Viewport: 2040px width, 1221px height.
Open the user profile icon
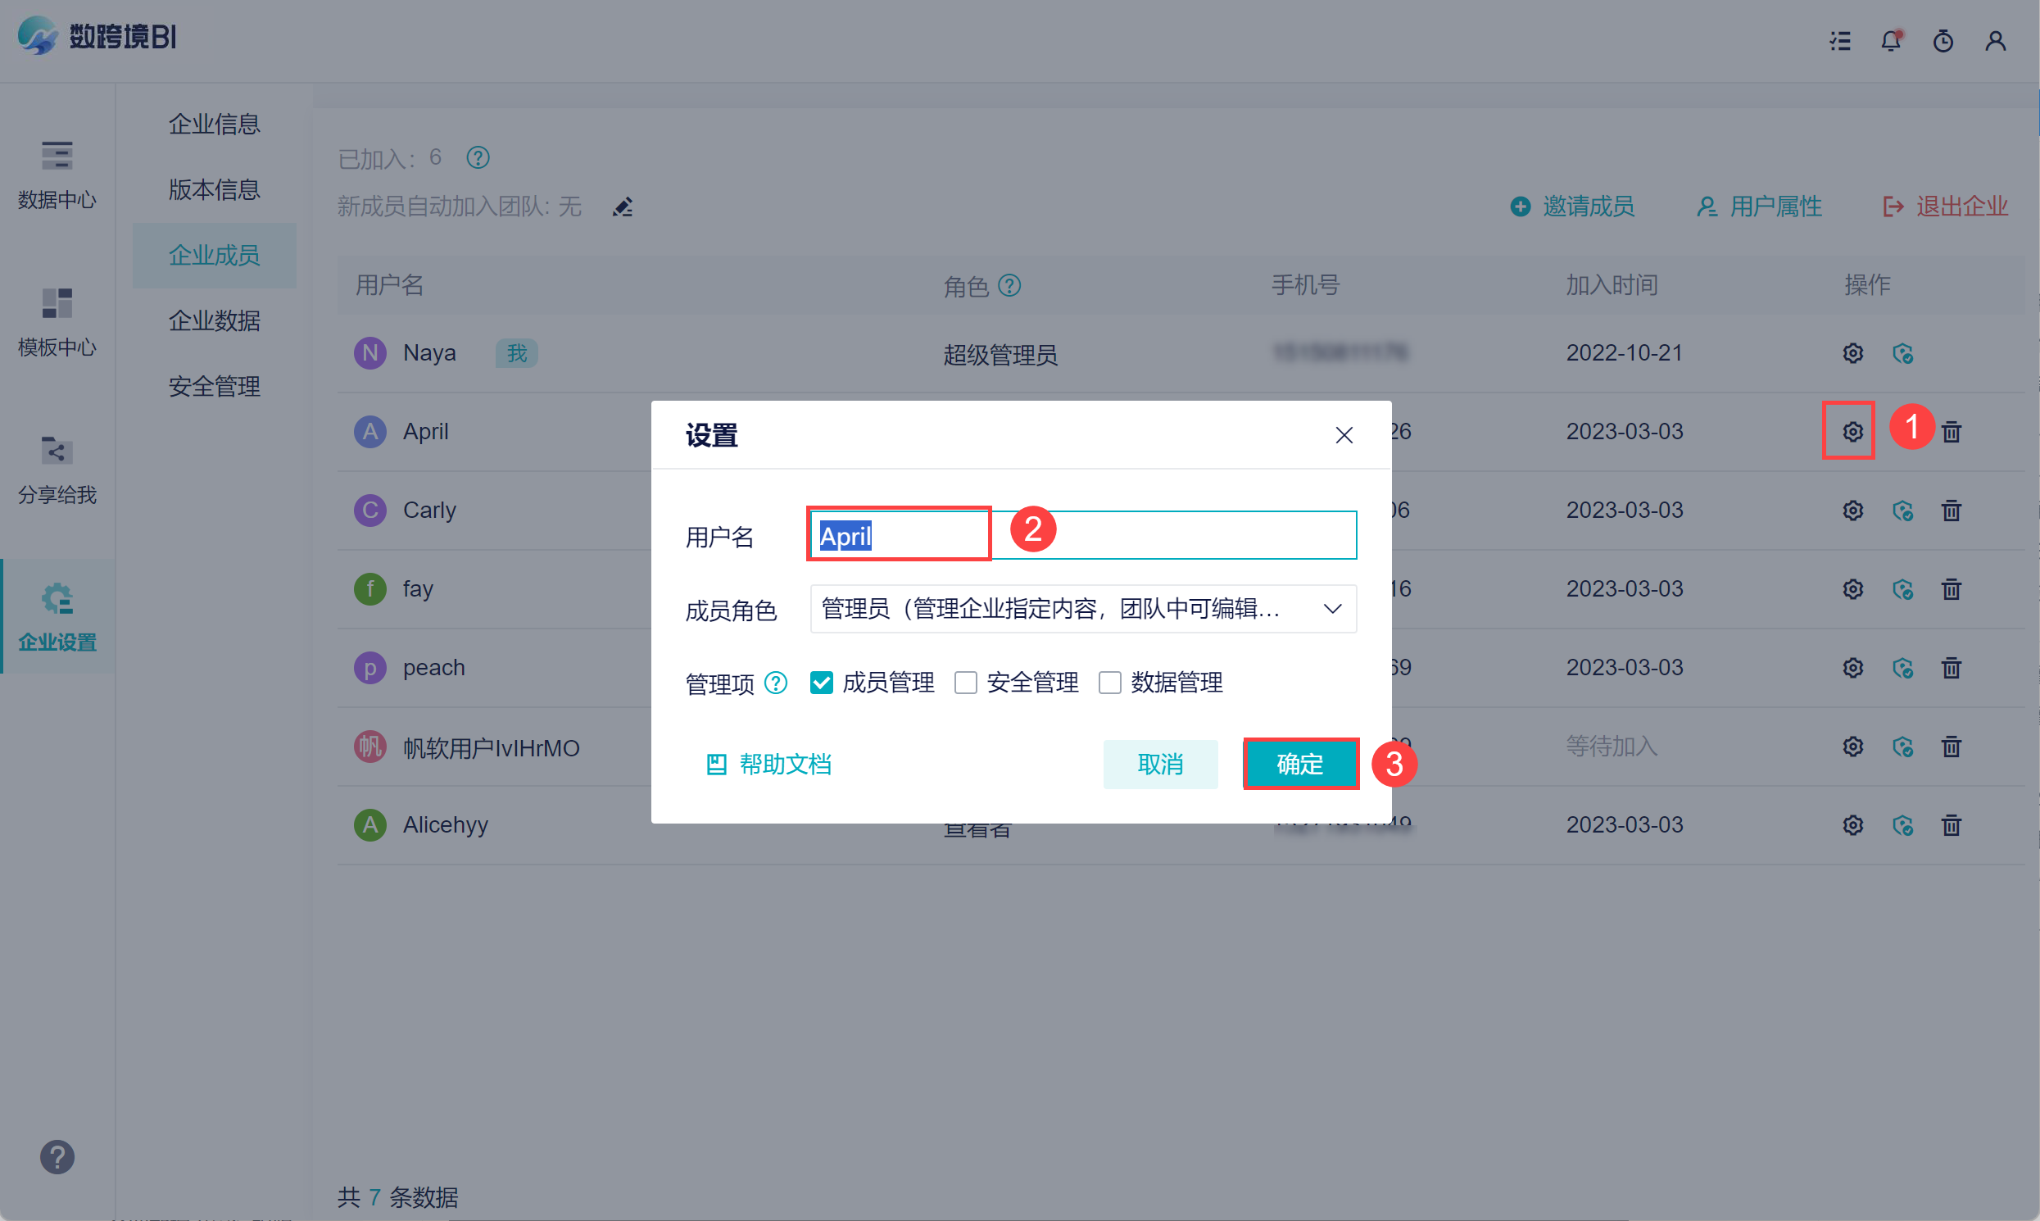pyautogui.click(x=1995, y=40)
